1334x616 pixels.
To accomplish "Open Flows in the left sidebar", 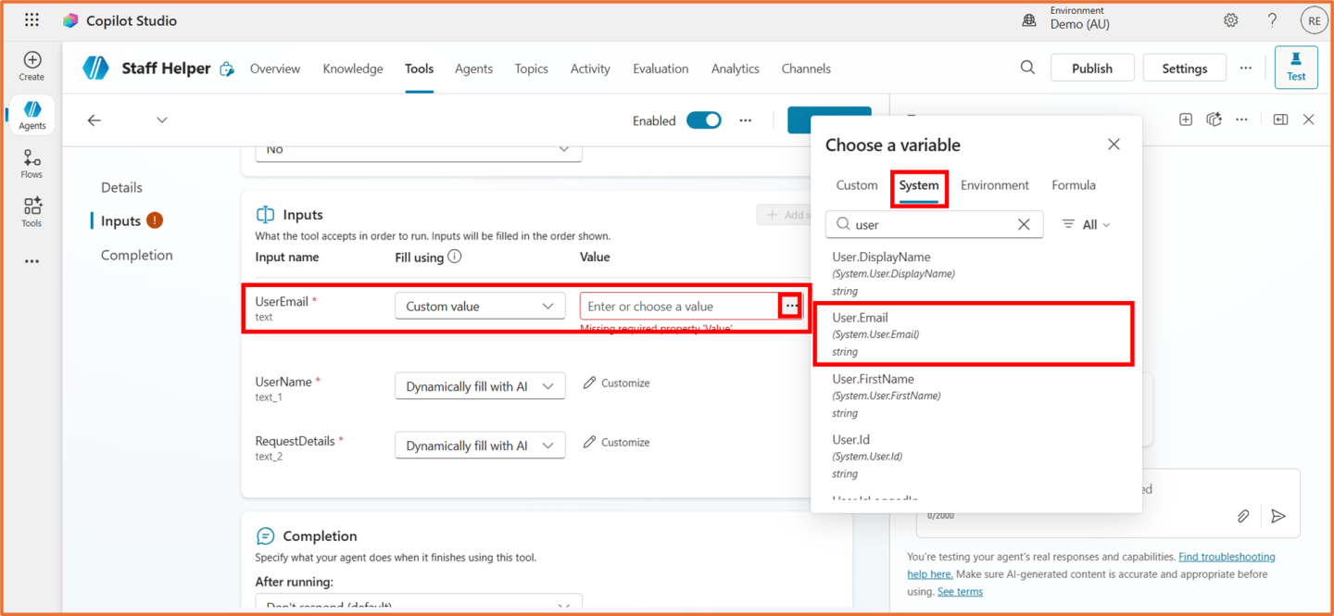I will tap(31, 164).
